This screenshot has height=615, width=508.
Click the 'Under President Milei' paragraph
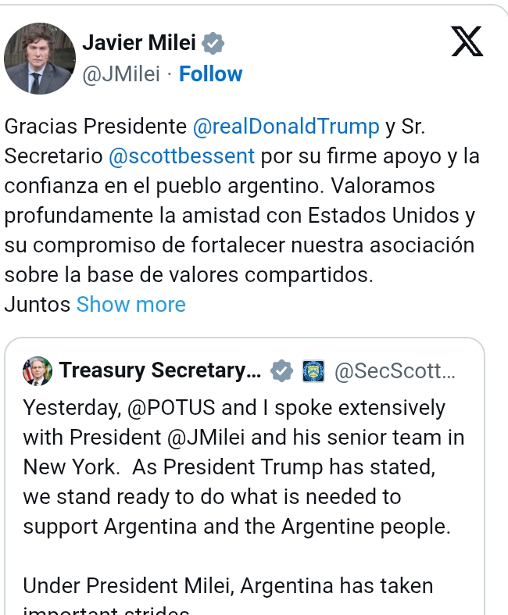click(x=228, y=585)
